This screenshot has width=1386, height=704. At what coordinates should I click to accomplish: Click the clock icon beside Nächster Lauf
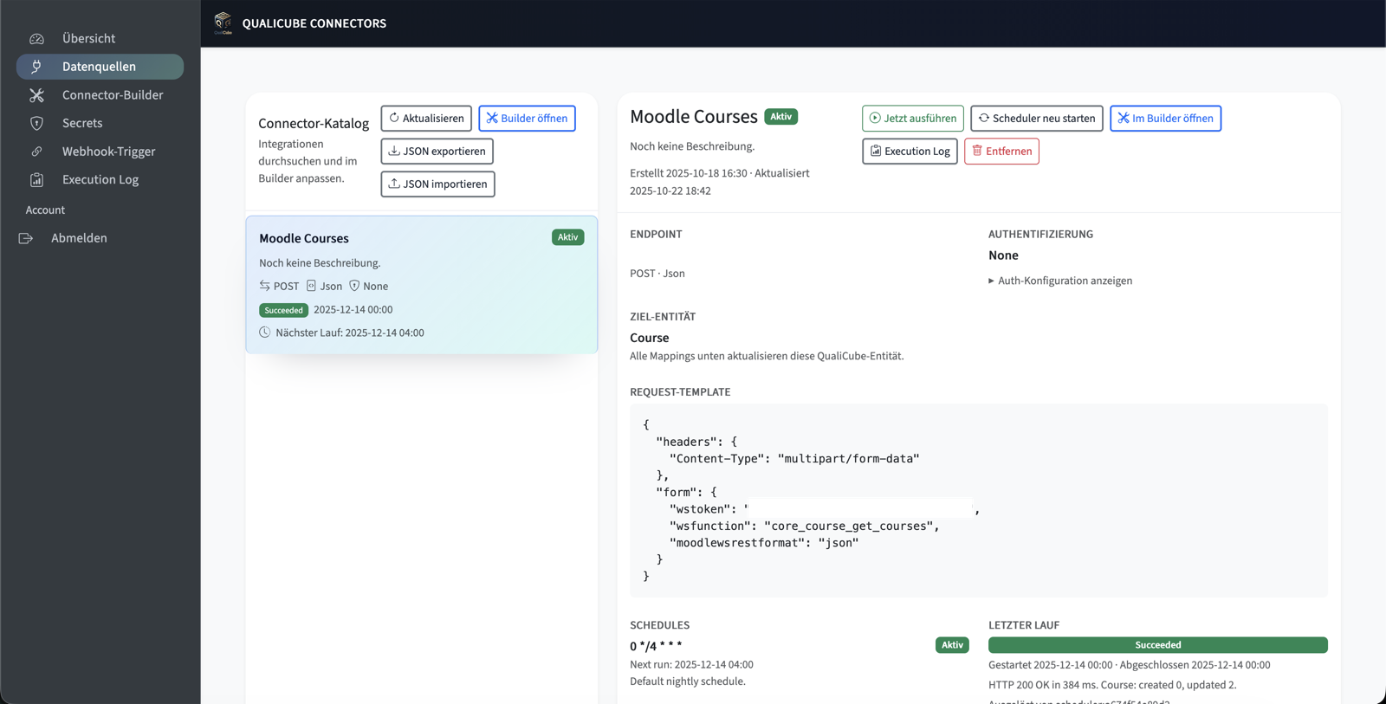265,333
